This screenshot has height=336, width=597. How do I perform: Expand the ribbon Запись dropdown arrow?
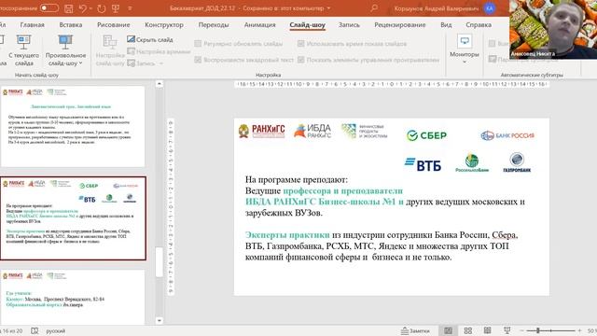click(161, 63)
